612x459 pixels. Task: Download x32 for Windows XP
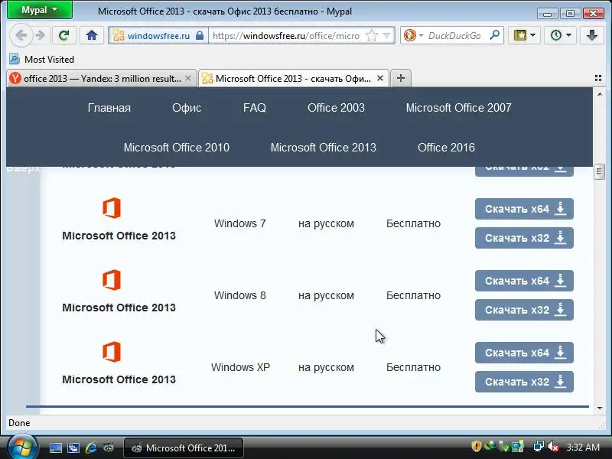pos(524,381)
